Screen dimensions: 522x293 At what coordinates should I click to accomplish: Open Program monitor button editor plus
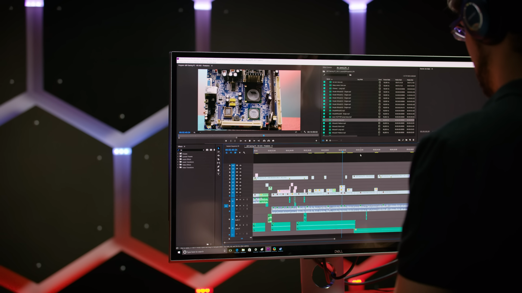point(316,141)
